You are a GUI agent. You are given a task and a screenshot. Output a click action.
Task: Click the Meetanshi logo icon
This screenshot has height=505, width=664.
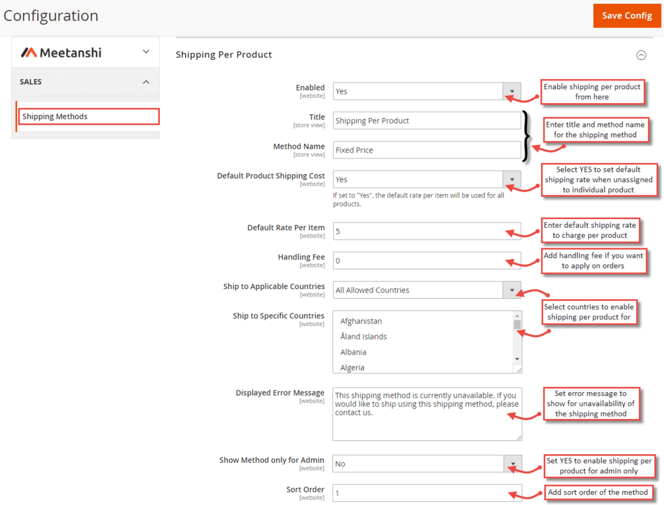pyautogui.click(x=28, y=52)
